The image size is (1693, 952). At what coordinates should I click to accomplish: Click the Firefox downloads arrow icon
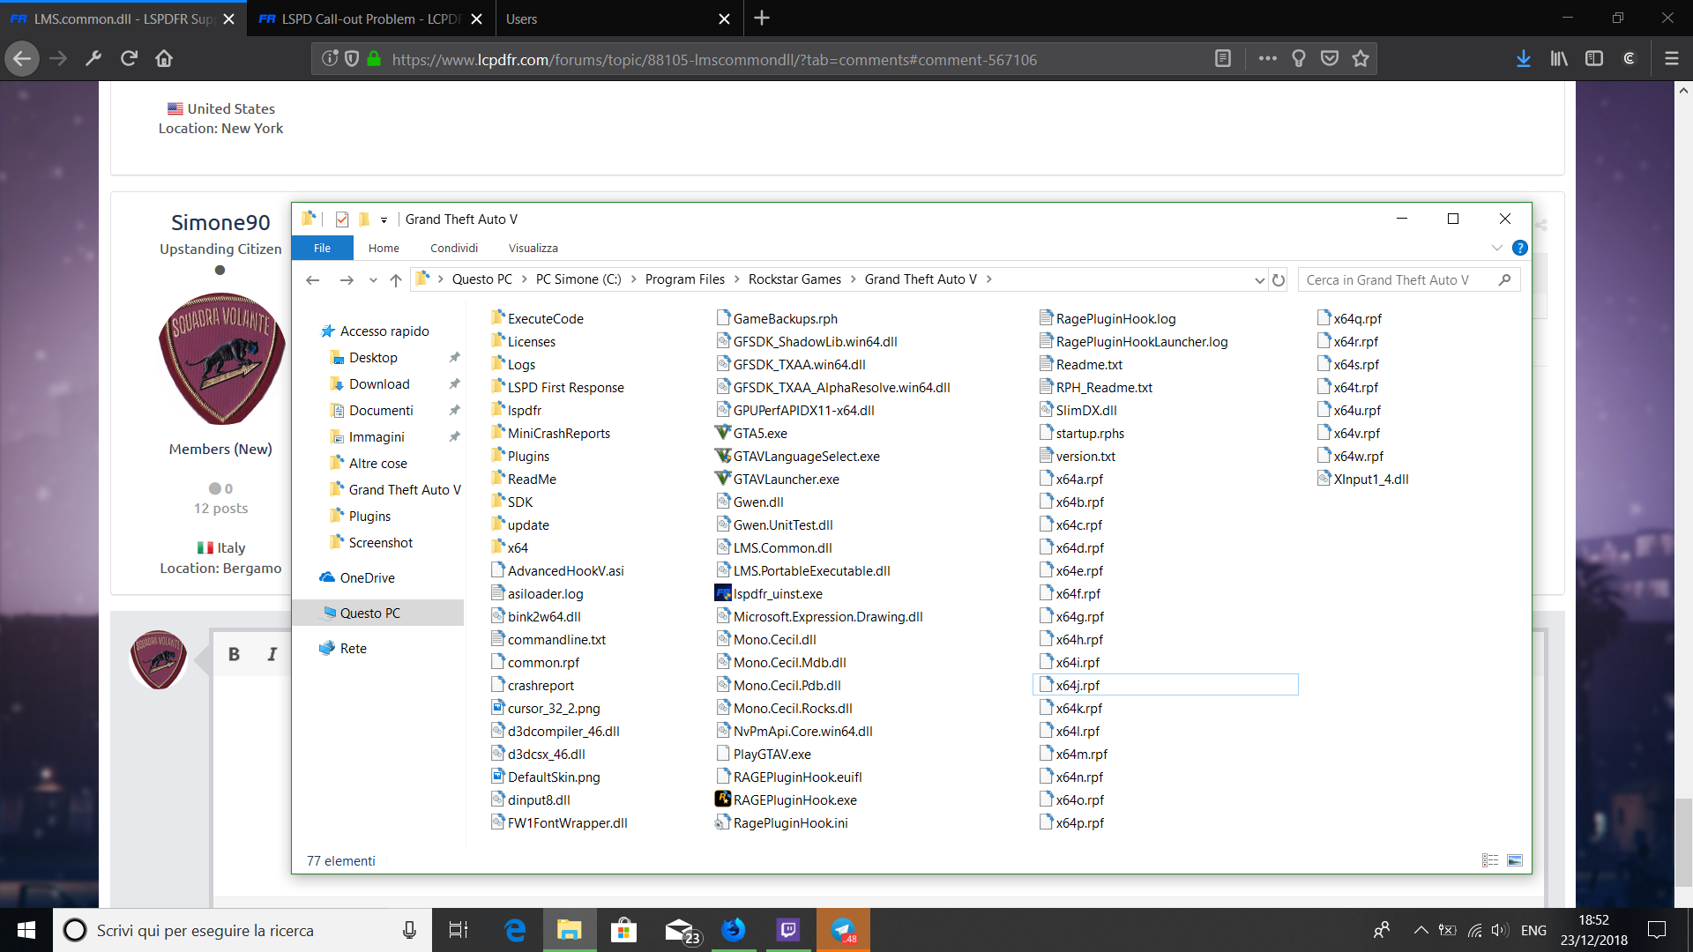[1523, 59]
